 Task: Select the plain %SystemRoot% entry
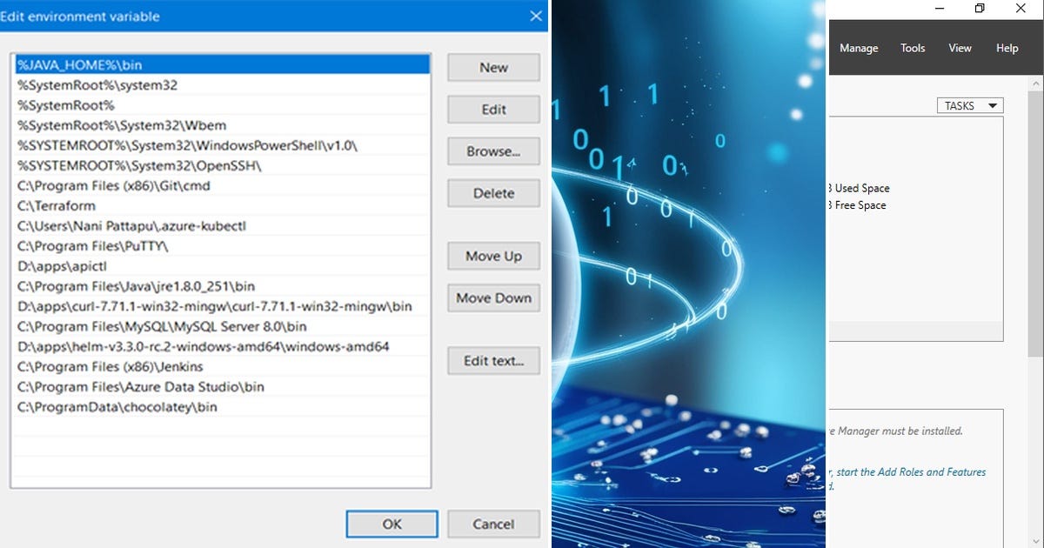pos(222,105)
